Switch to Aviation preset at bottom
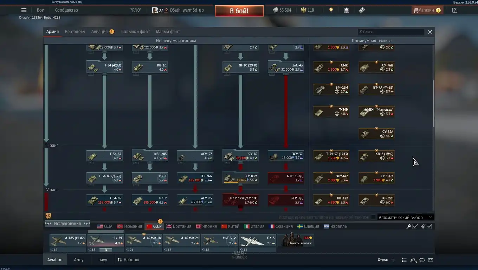 (55, 260)
